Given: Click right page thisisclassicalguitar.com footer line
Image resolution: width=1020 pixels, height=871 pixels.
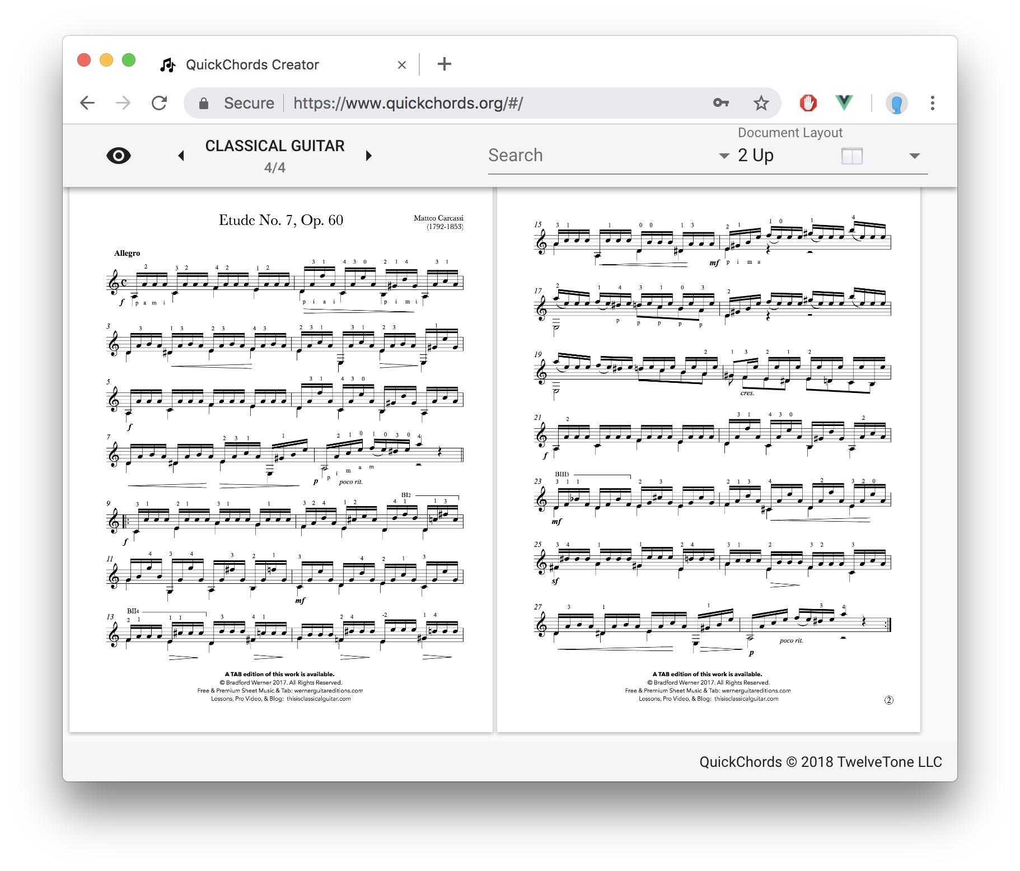Looking at the screenshot, I should click(x=708, y=699).
